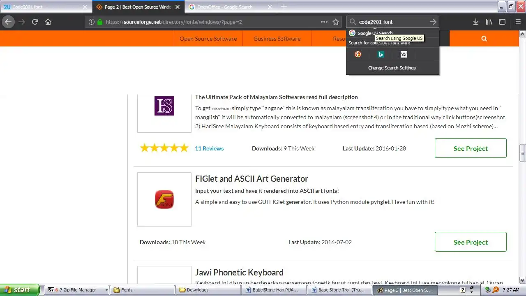This screenshot has height=296, width=526.
Task: Open the browser home page
Action: 48,22
